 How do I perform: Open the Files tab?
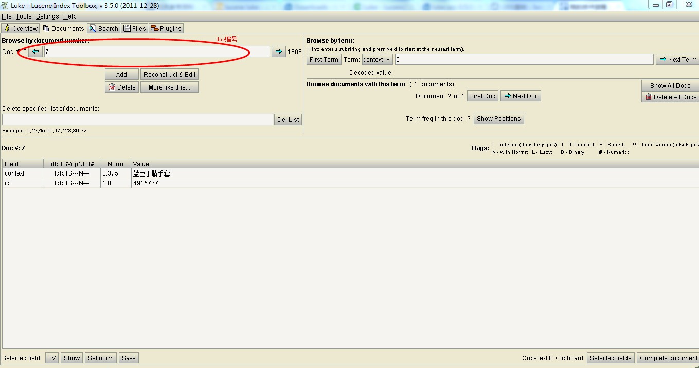pyautogui.click(x=135, y=28)
